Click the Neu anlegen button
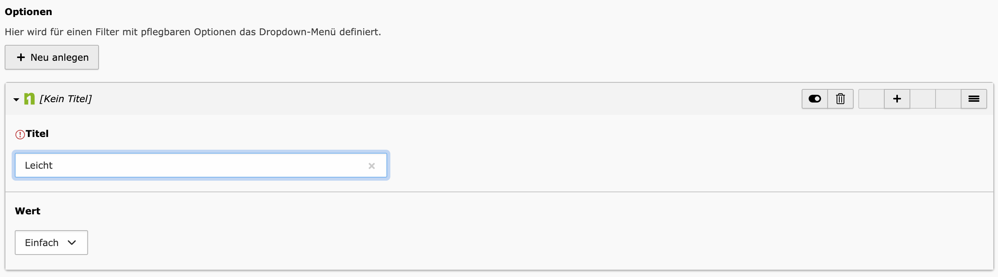998x277 pixels. pyautogui.click(x=52, y=57)
